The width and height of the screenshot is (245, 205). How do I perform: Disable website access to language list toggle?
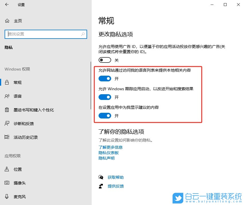[x=105, y=79]
